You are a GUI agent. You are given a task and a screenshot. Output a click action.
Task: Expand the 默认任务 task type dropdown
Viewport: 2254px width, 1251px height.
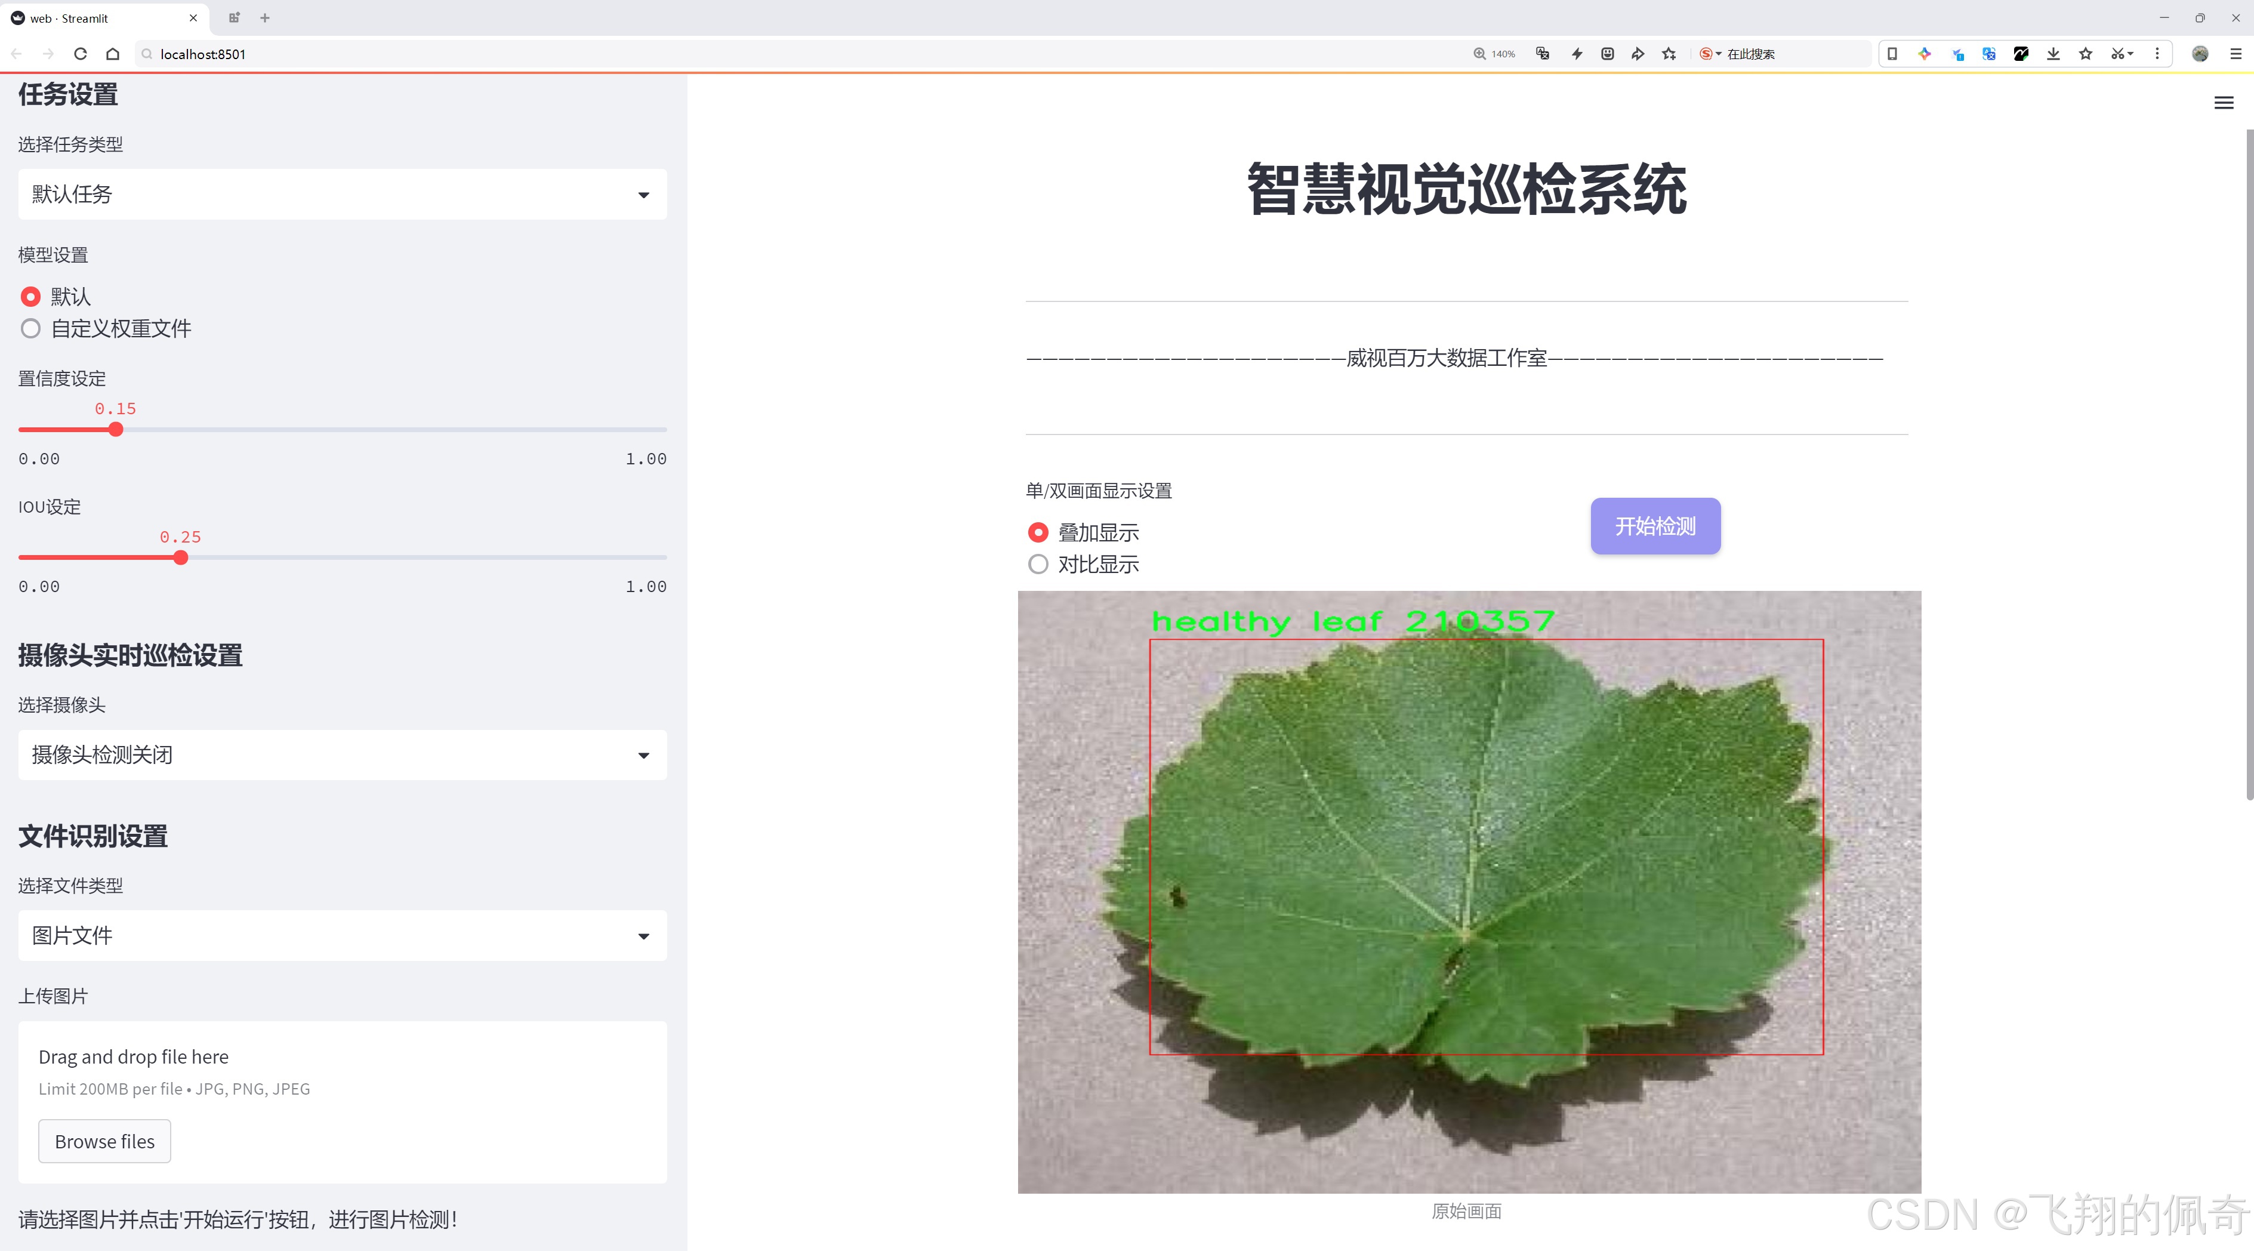342,194
